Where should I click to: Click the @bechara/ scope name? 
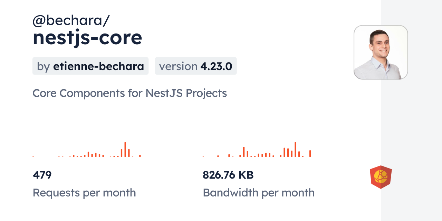pyautogui.click(x=71, y=21)
